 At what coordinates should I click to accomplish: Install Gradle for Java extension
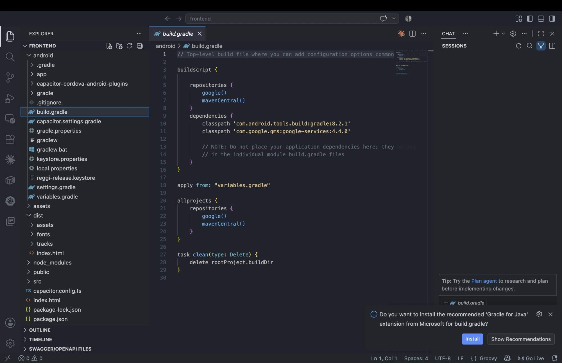click(472, 339)
